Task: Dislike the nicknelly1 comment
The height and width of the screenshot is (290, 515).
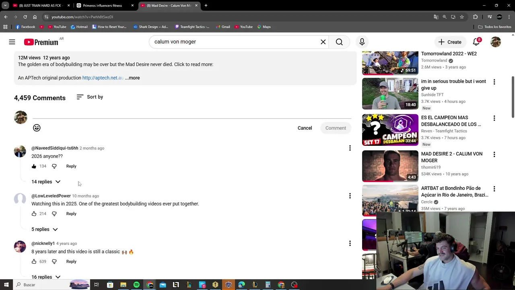Action: [x=54, y=261]
